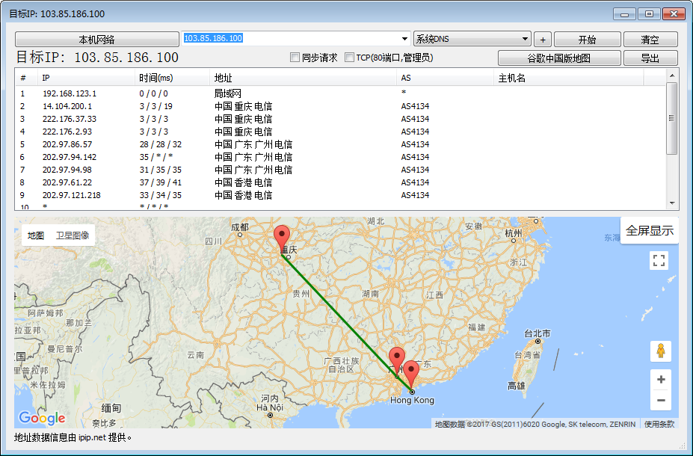Click scroll down arrow of hop list
Viewport: 693px width, 456px height.
point(672,203)
